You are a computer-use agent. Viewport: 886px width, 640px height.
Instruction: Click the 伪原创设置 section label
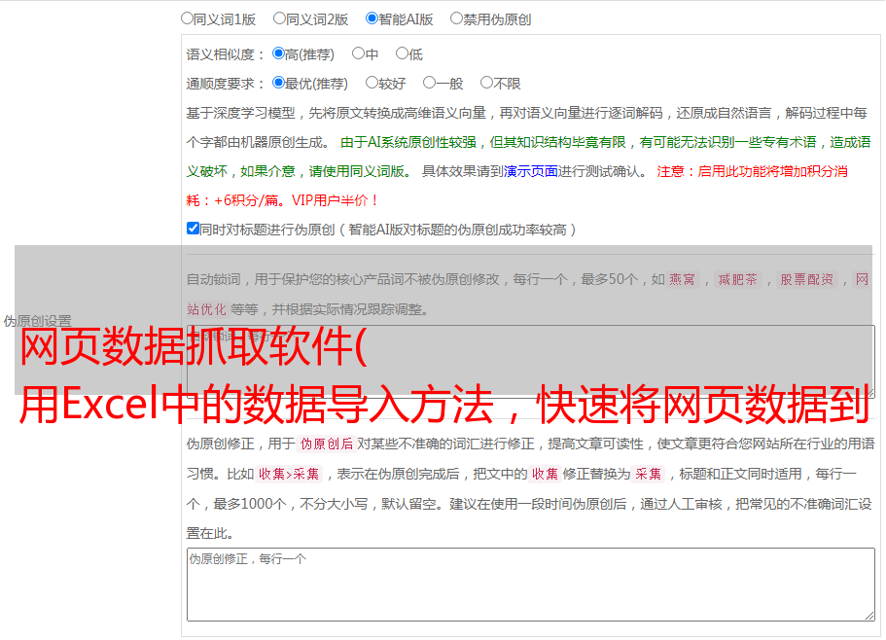[37, 321]
